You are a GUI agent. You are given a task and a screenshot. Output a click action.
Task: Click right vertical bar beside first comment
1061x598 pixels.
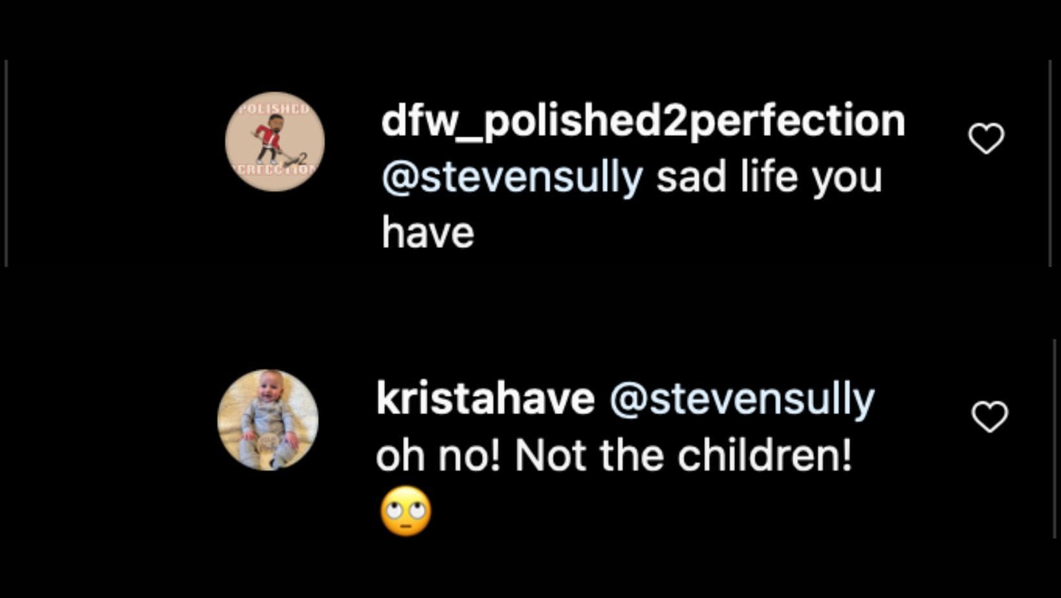[1049, 163]
